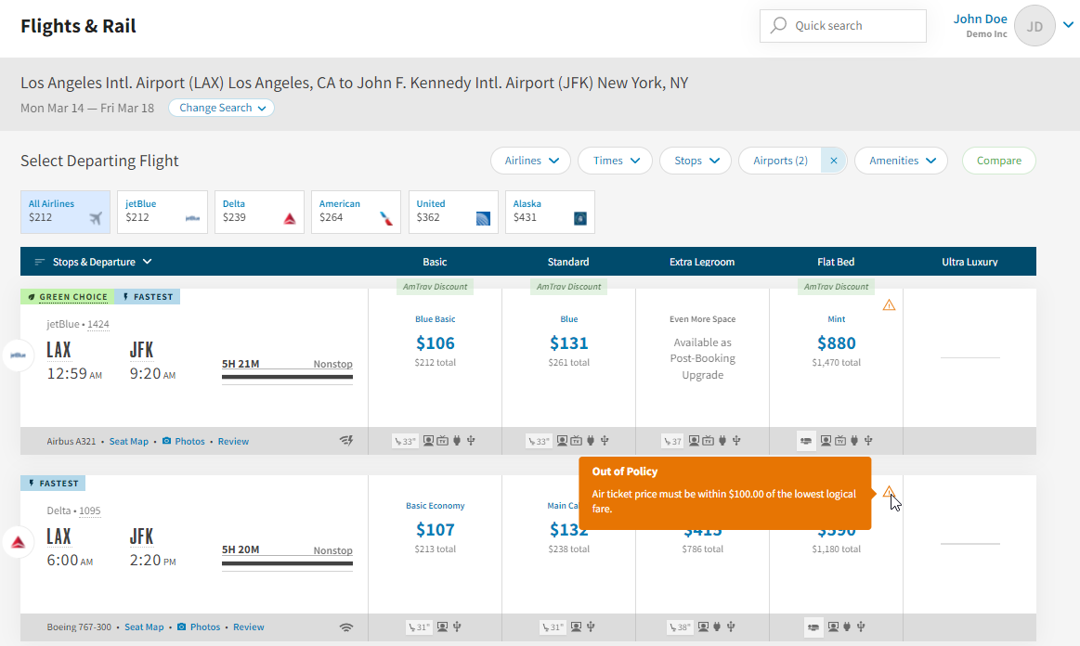The image size is (1080, 646).
Task: Click the 31" legroom icon under Basic Economy
Action: 419,627
